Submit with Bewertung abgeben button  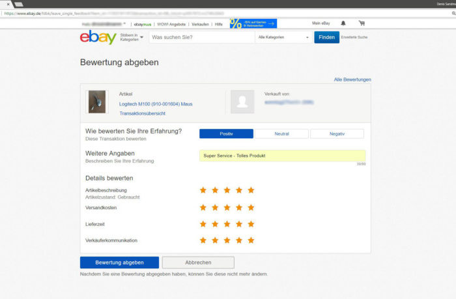tap(119, 263)
